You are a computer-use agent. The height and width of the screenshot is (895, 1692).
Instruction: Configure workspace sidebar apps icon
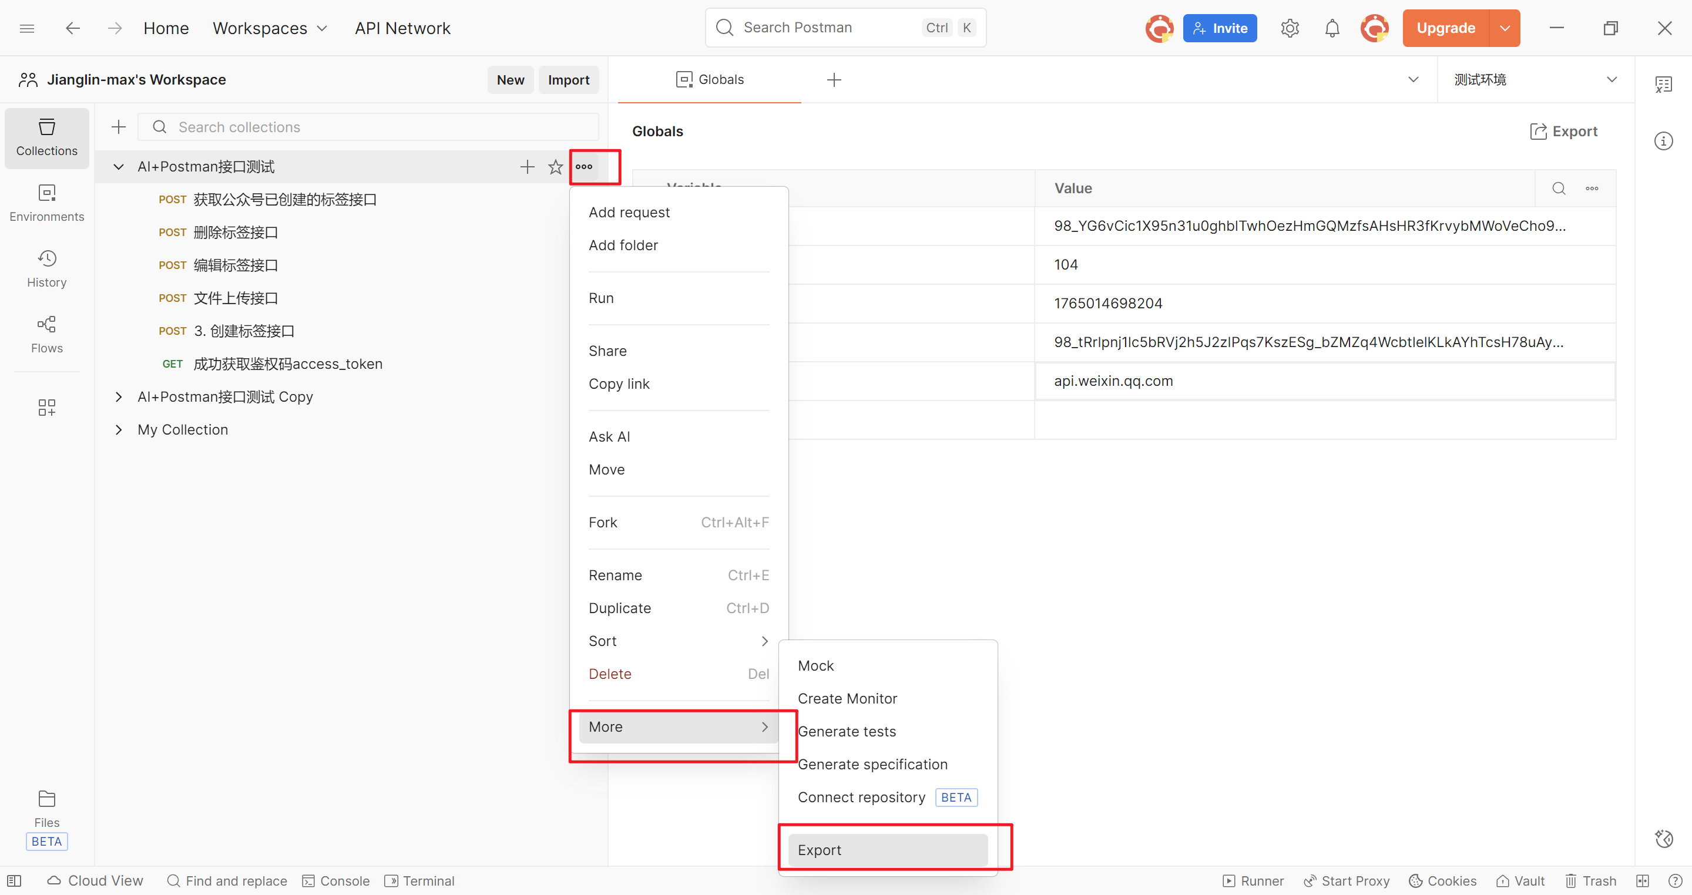tap(46, 407)
